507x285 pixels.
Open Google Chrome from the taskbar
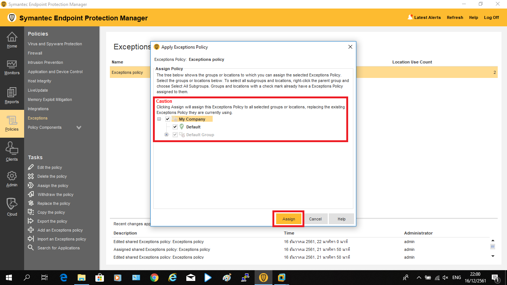(154, 278)
